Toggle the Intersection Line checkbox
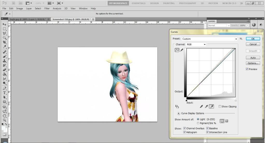This screenshot has height=143, width=265. pos(207,132)
